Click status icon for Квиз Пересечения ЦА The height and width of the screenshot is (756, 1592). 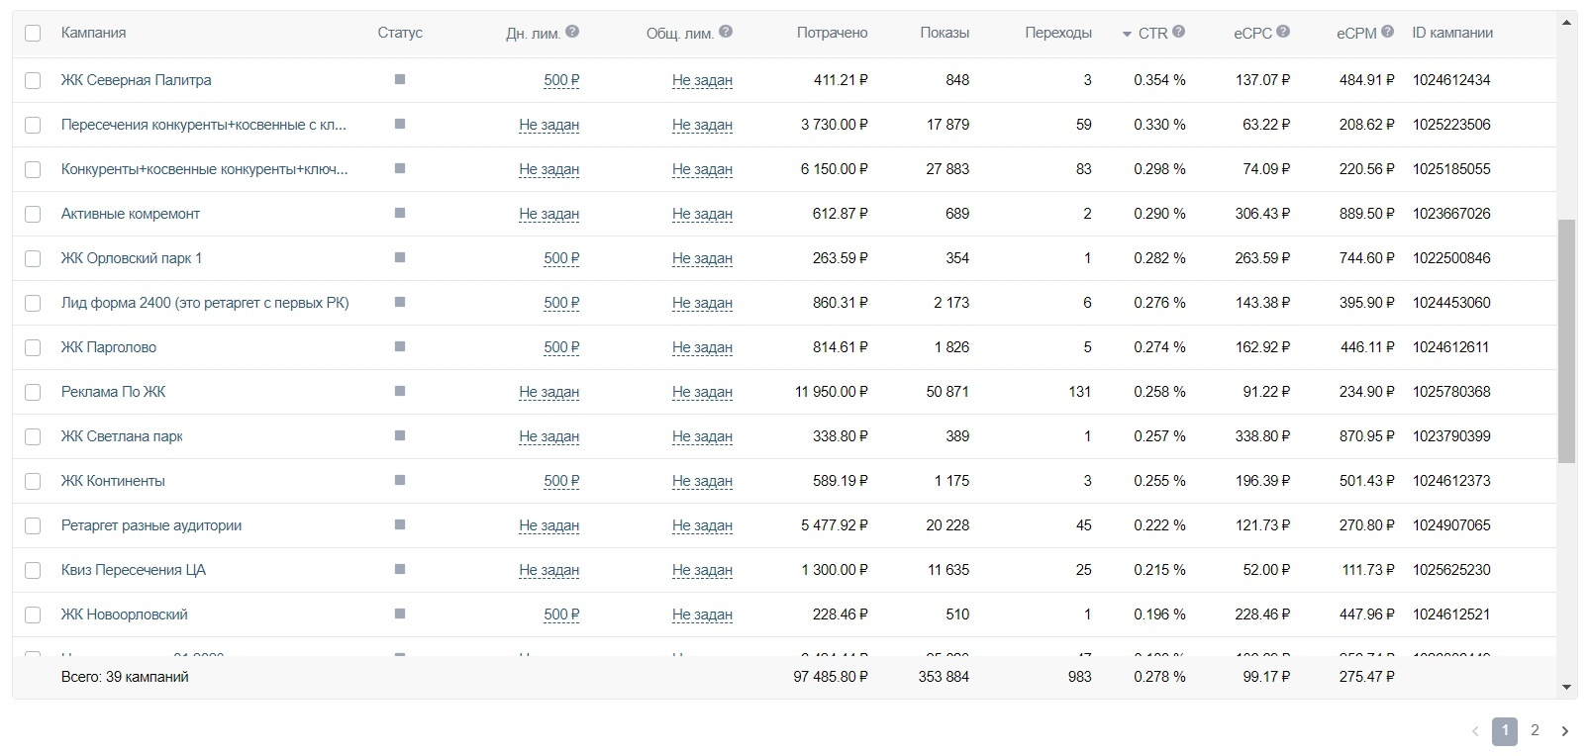point(400,569)
